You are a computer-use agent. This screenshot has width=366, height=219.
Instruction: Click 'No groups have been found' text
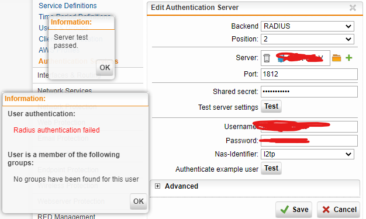point(76,179)
